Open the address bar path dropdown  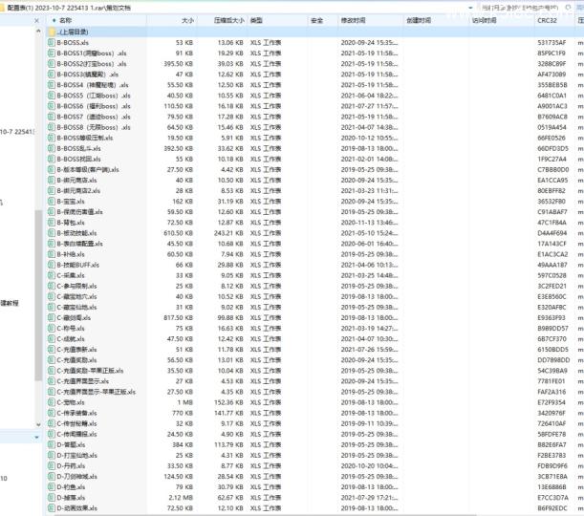coord(471,8)
